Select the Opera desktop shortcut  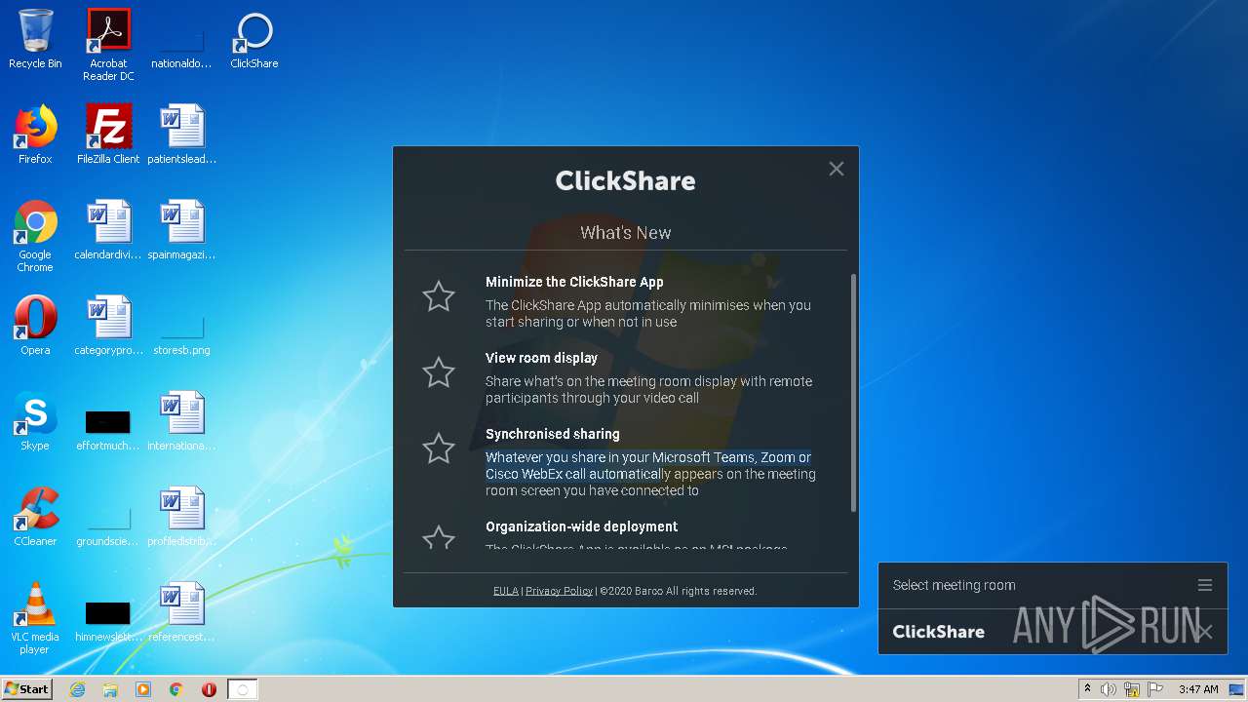35,327
